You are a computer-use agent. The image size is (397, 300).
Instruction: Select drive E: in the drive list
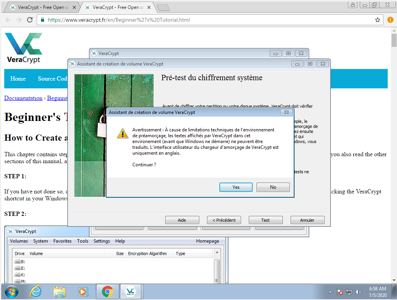(20, 268)
